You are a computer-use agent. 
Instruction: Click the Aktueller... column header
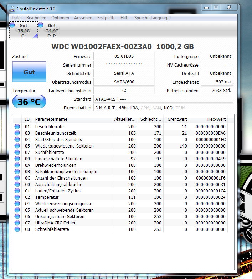tap(125, 119)
